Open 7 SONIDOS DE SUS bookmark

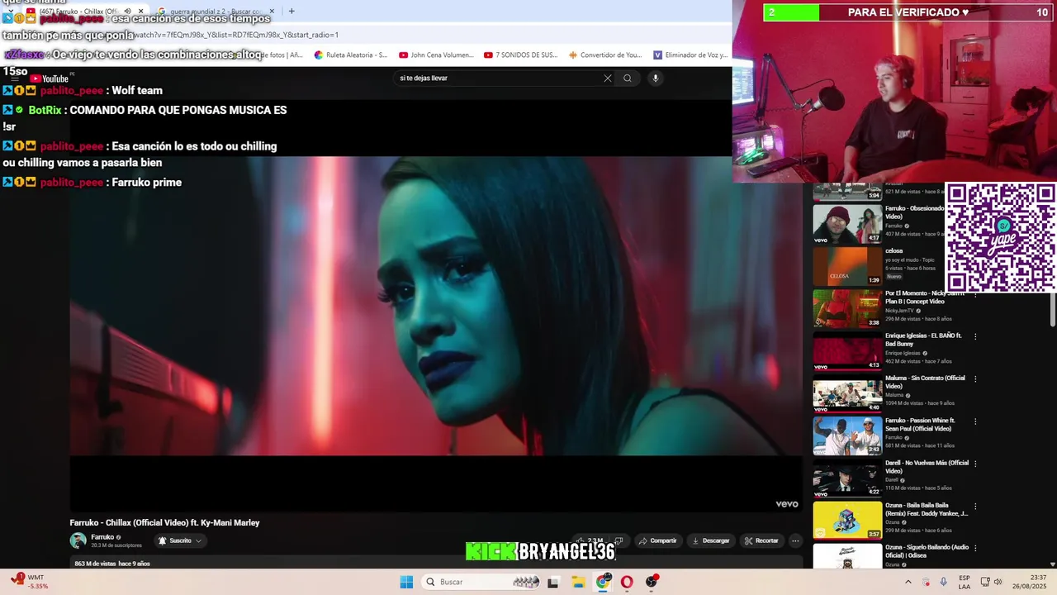click(521, 55)
